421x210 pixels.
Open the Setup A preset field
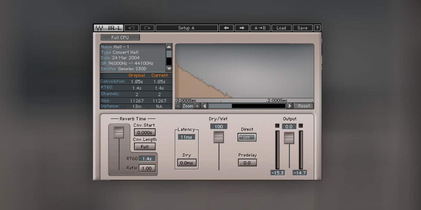tap(186, 28)
